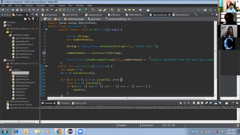Click the Step Into icon
Viewport: 240px width, 135px height.
29,10
